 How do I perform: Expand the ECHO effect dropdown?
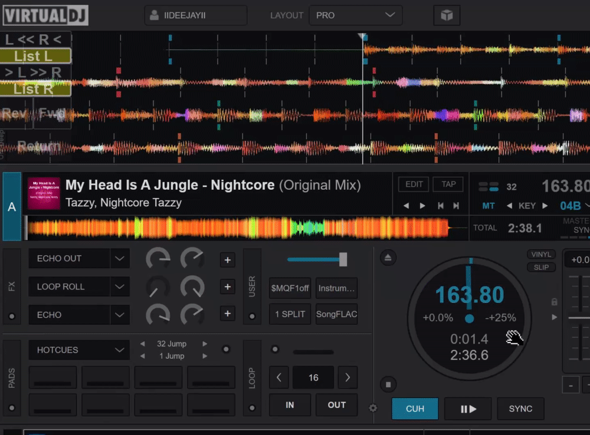120,315
